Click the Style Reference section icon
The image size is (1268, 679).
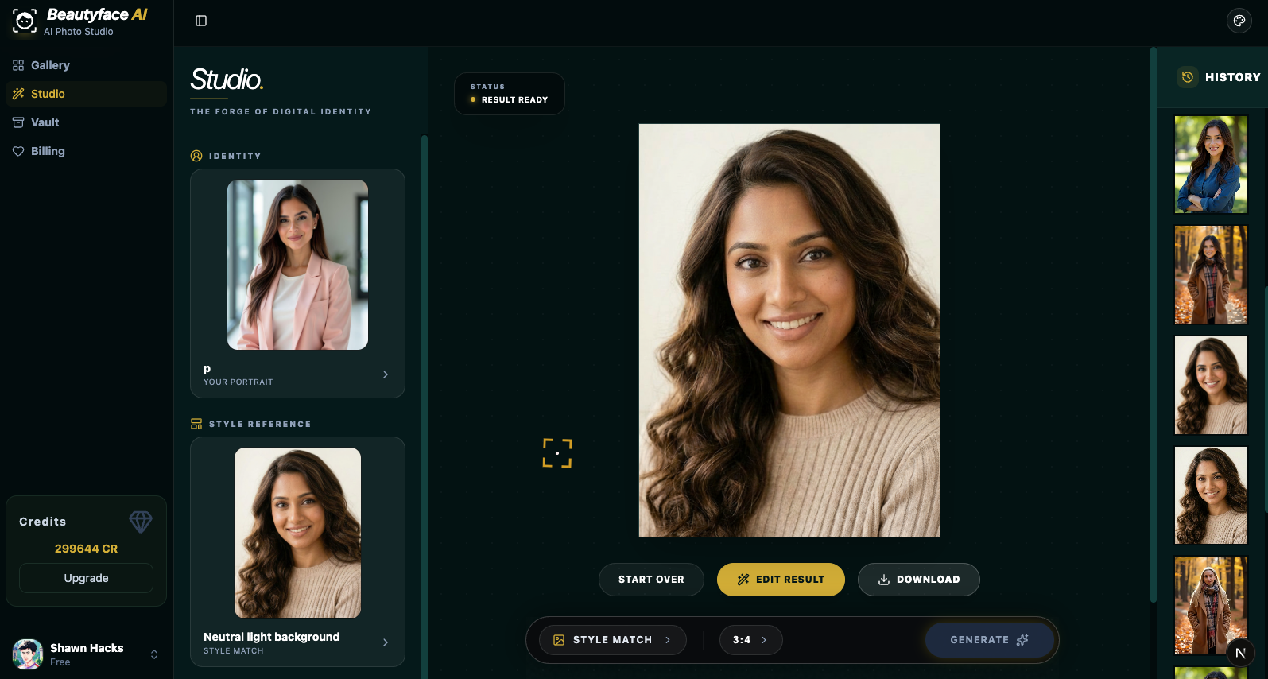pos(196,424)
